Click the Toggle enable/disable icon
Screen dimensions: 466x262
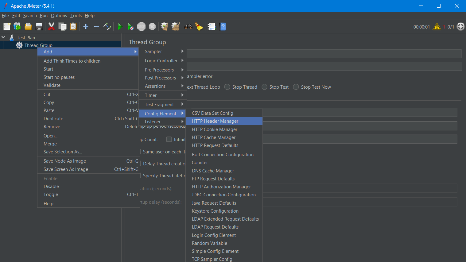pyautogui.click(x=107, y=27)
